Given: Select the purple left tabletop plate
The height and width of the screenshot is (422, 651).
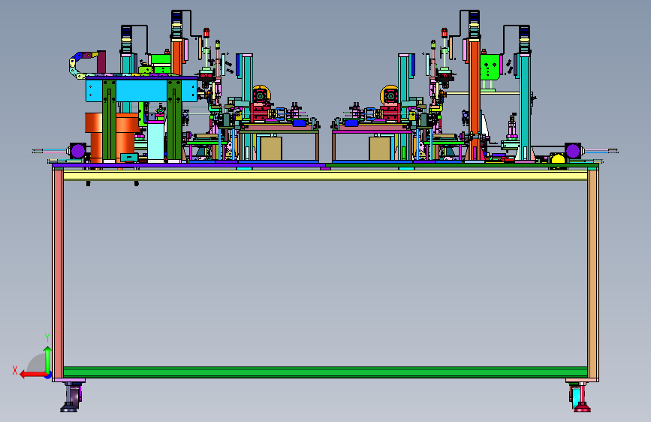Looking at the screenshot, I should pos(189,166).
